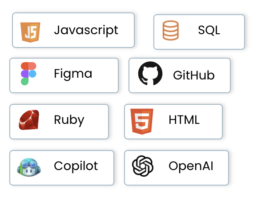Viewport: 257px width, 206px height.
Task: Click the SQL database cylinder icon
Action: click(x=171, y=31)
